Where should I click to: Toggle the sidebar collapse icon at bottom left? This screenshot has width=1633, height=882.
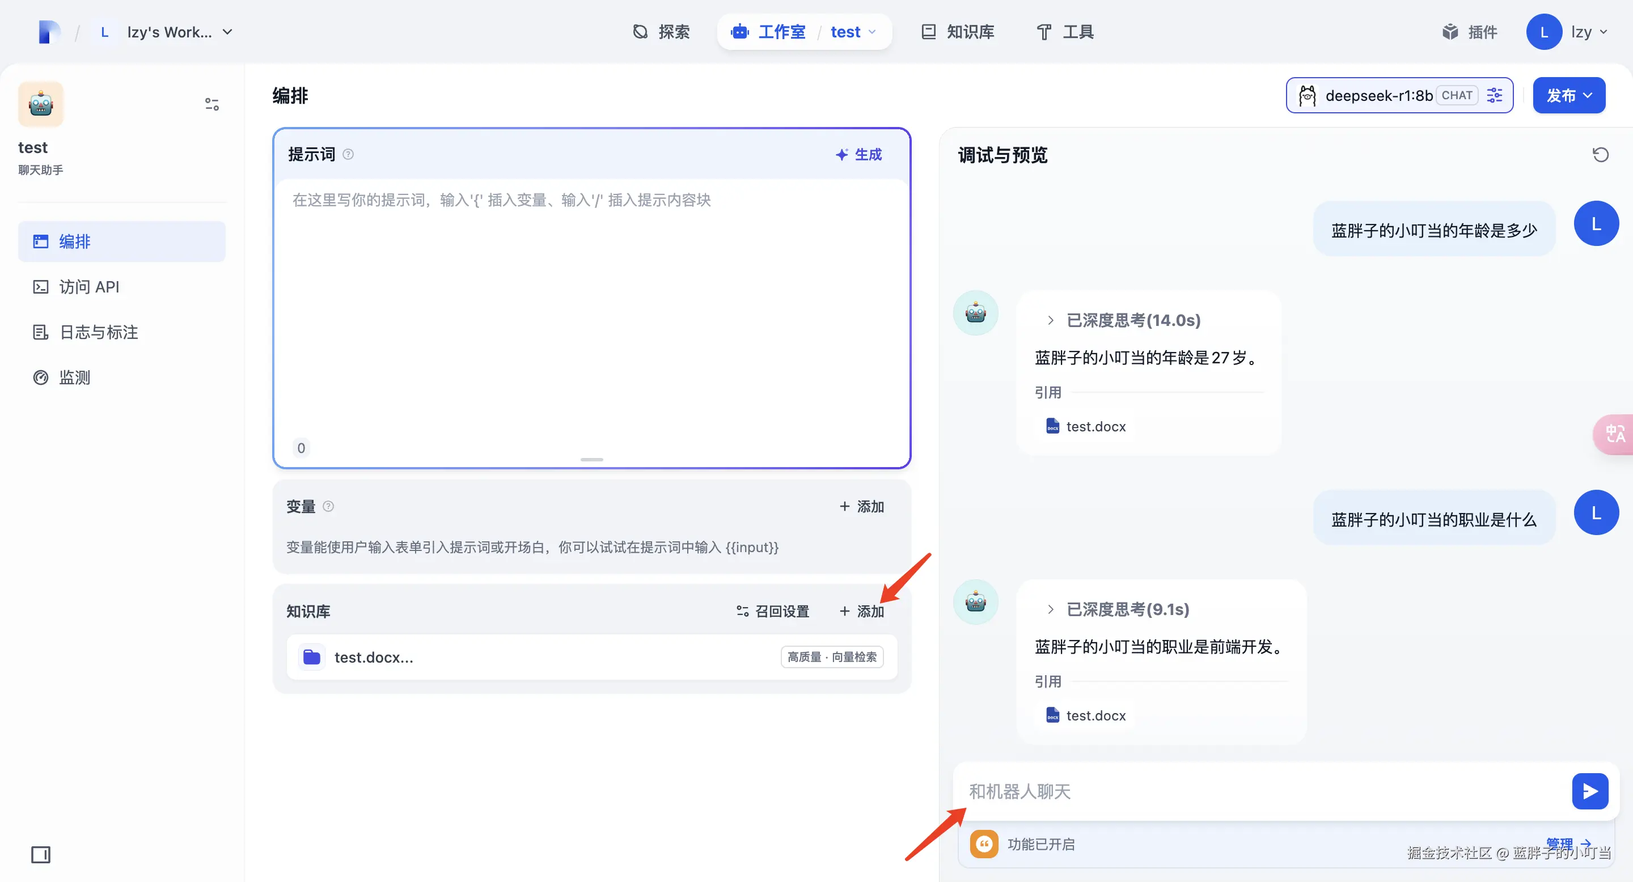point(41,854)
